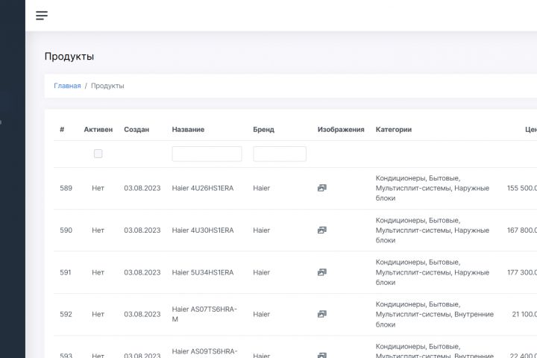Sort by Создан column header

pyautogui.click(x=136, y=129)
